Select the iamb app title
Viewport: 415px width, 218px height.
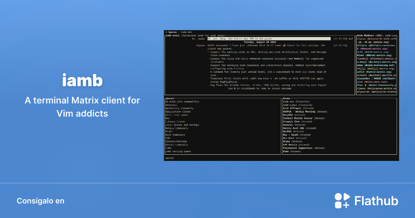coord(82,80)
